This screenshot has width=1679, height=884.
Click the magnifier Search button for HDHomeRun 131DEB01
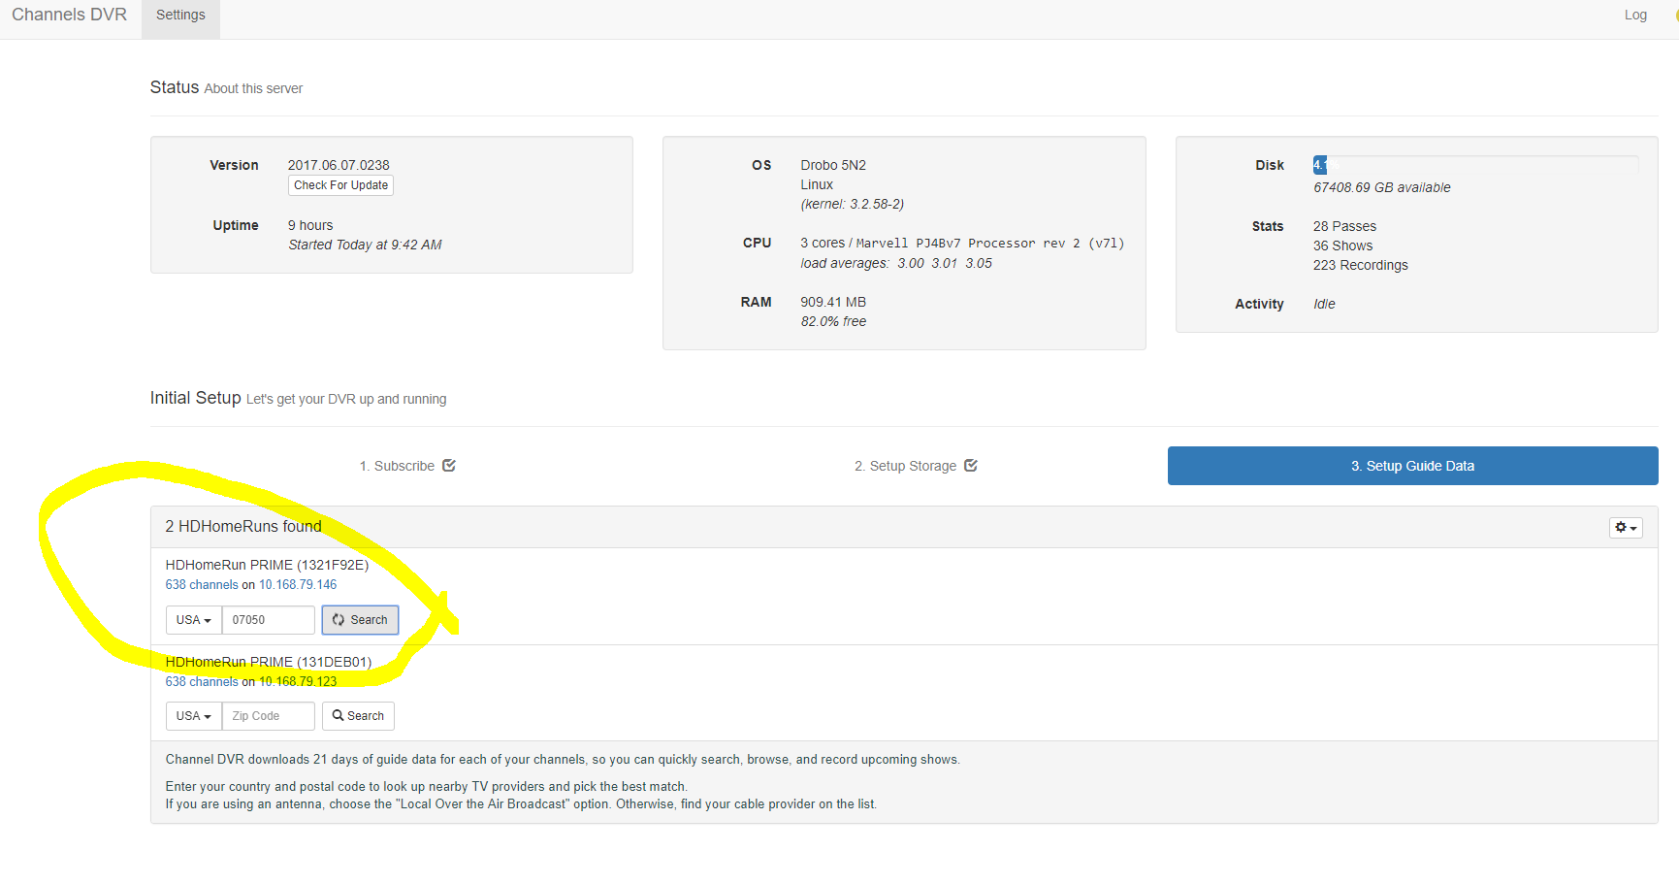click(358, 716)
